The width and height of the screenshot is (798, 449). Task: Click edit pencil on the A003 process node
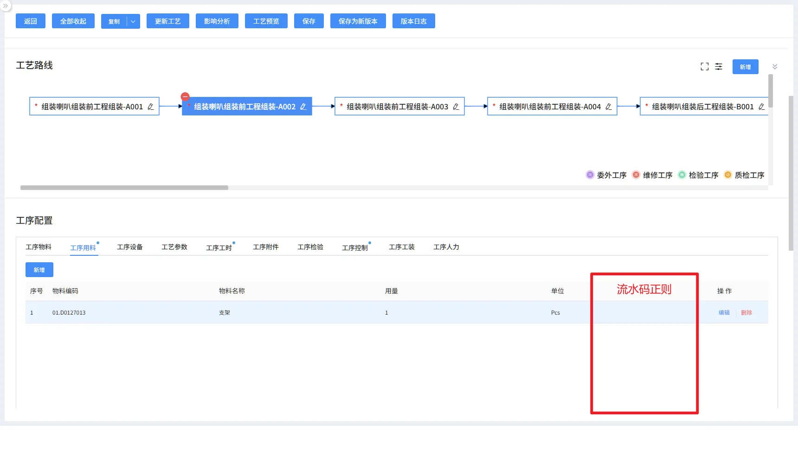click(456, 107)
